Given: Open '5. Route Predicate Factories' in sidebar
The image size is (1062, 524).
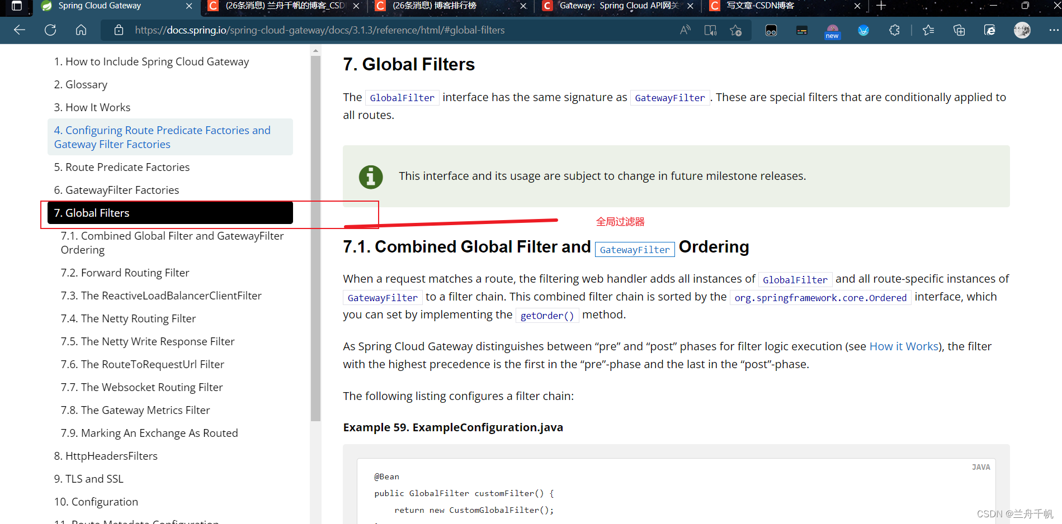Looking at the screenshot, I should click(122, 167).
